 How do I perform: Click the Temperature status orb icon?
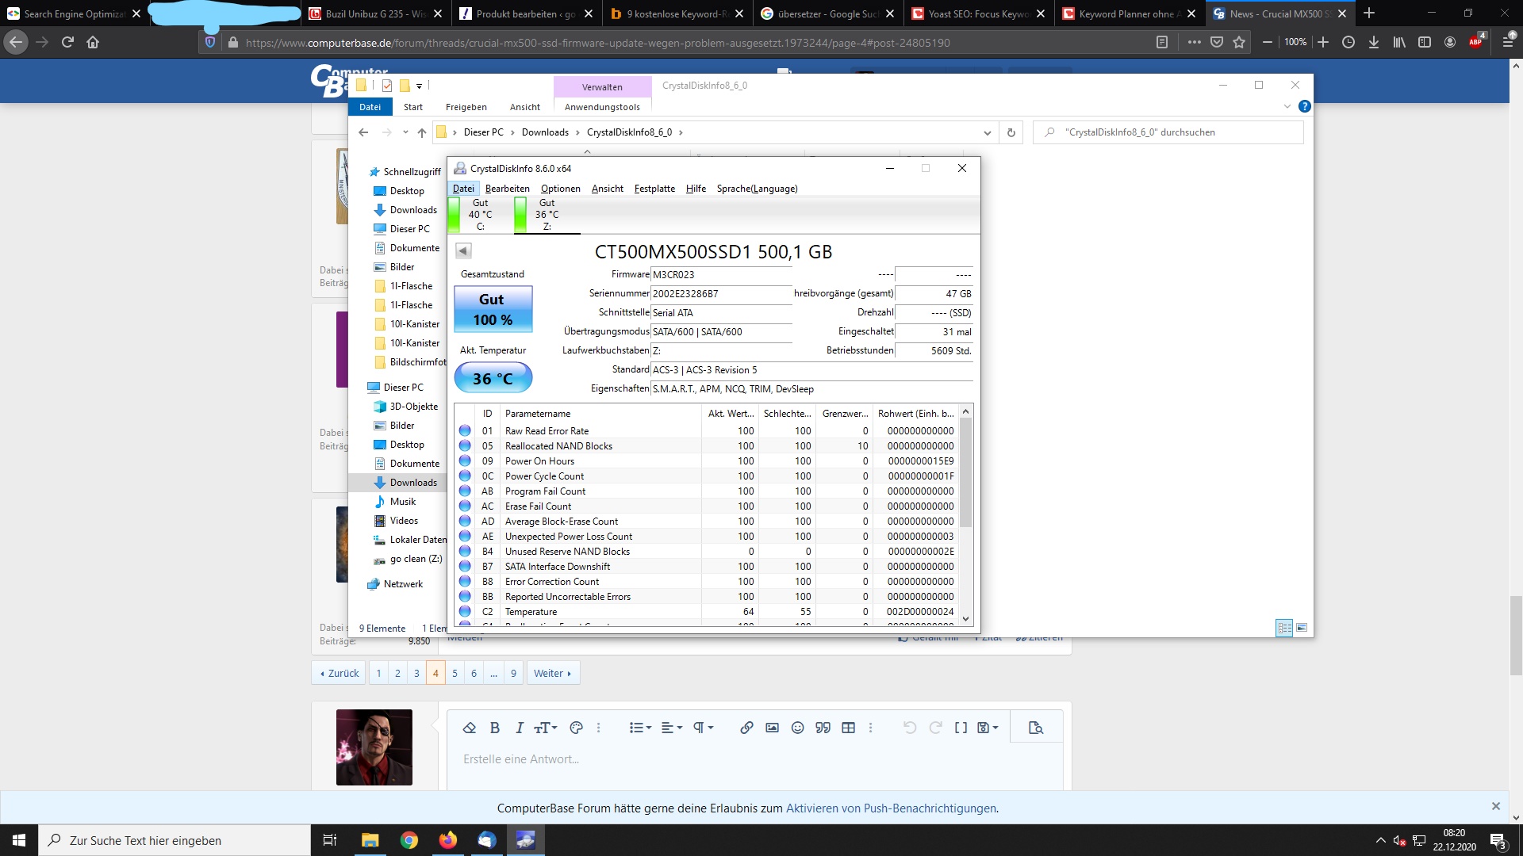465,611
